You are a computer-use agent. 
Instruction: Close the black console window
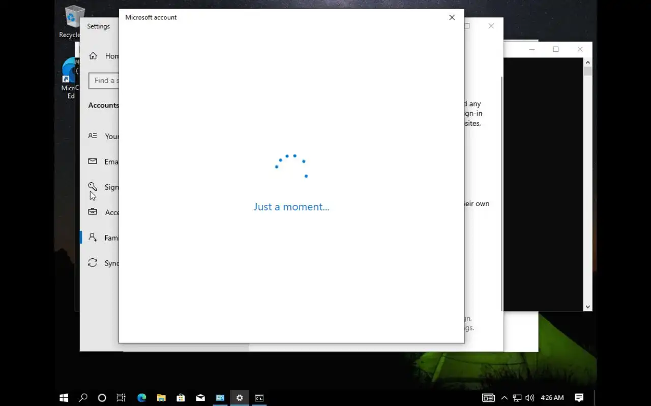pyautogui.click(x=580, y=49)
